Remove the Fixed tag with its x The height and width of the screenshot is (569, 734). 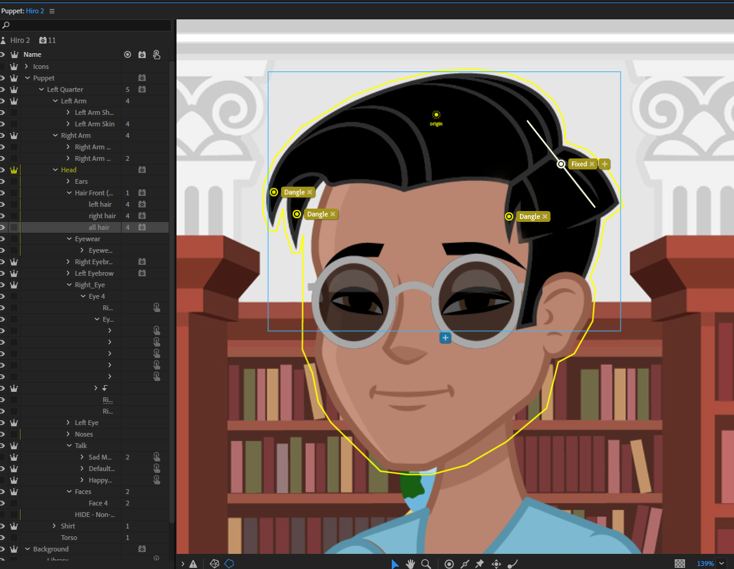[x=593, y=164]
